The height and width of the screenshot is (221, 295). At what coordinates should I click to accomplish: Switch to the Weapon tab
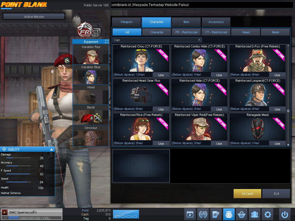point(126,22)
